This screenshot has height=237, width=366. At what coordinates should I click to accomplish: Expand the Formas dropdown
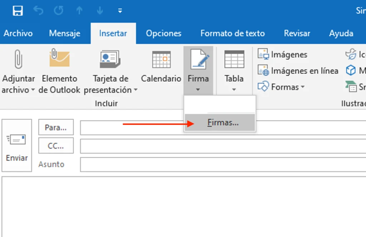(282, 87)
